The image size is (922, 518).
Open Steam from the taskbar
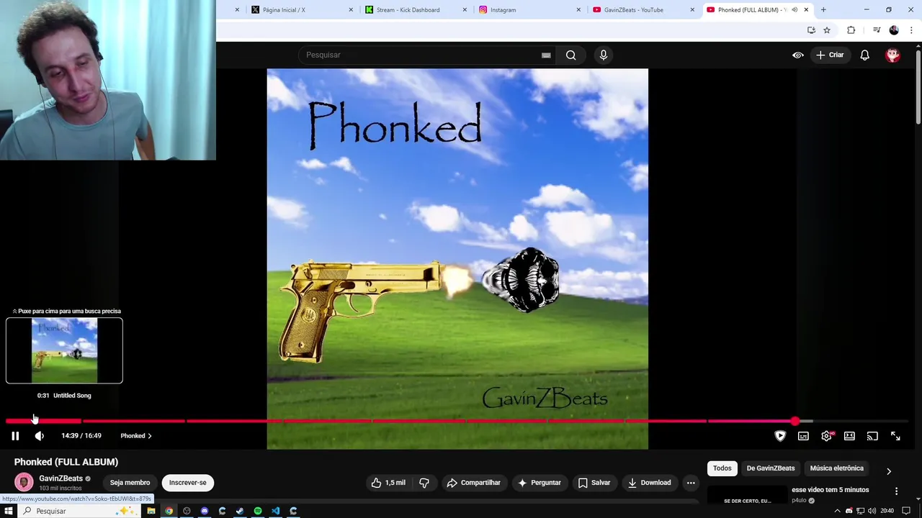click(x=240, y=512)
